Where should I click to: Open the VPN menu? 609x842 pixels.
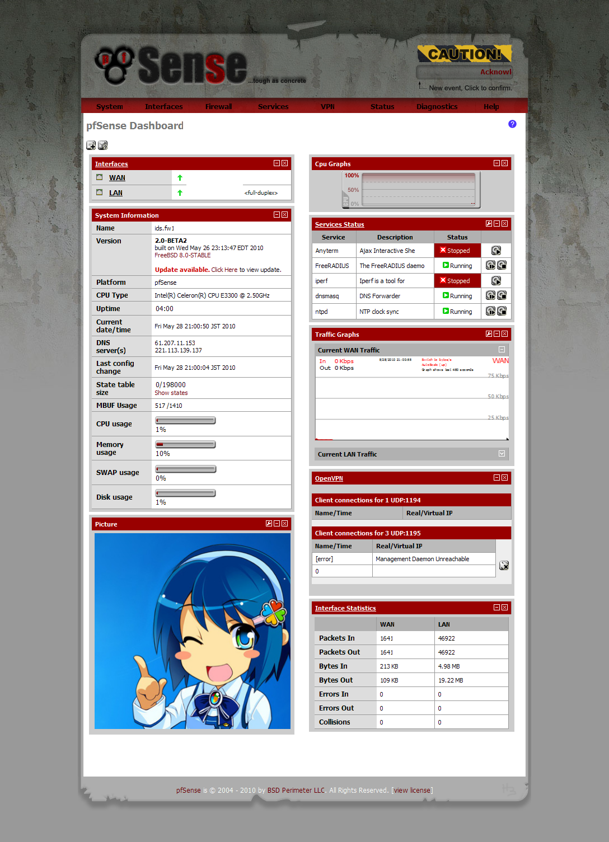[x=327, y=106]
